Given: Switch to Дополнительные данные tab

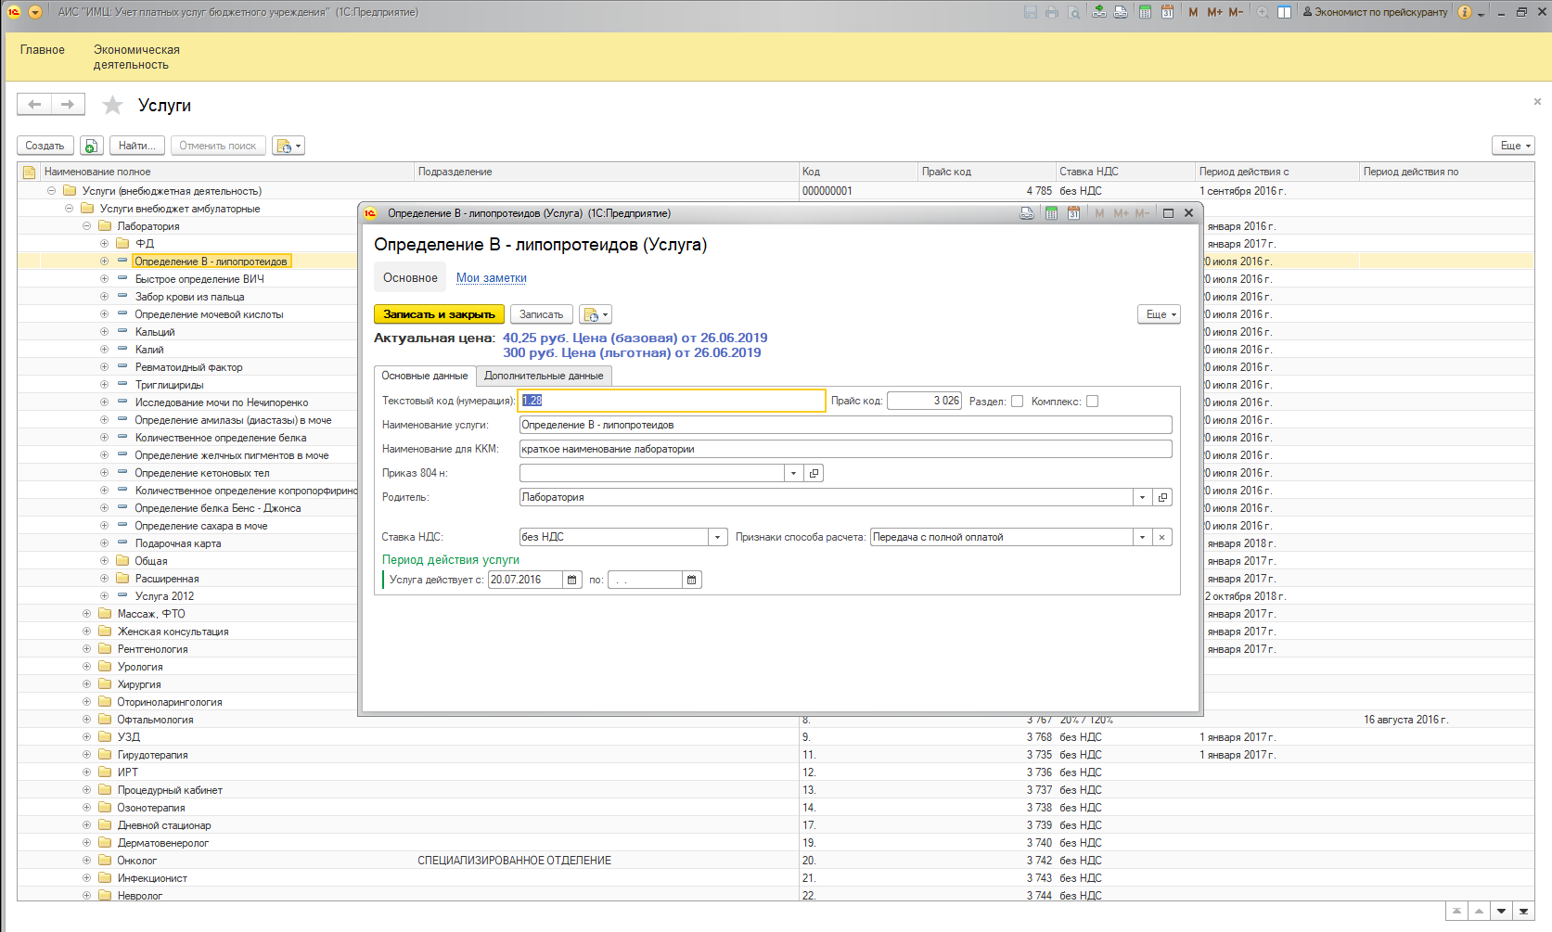Looking at the screenshot, I should [x=544, y=376].
